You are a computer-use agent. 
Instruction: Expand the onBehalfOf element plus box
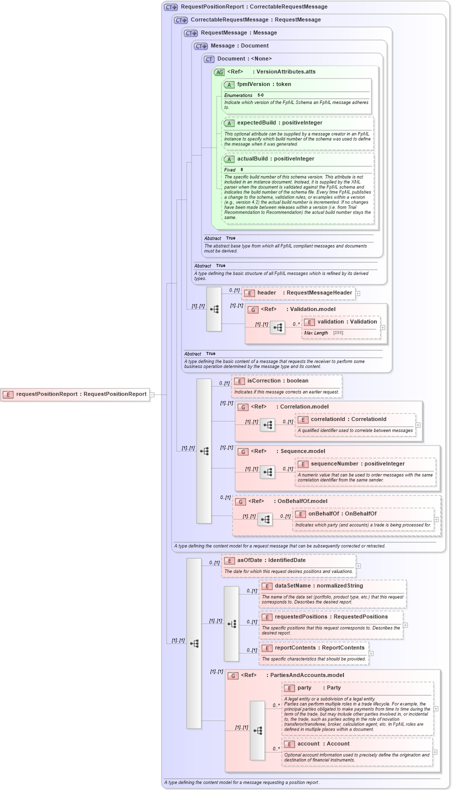tap(436, 520)
